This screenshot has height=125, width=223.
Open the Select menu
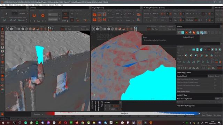click(11, 5)
